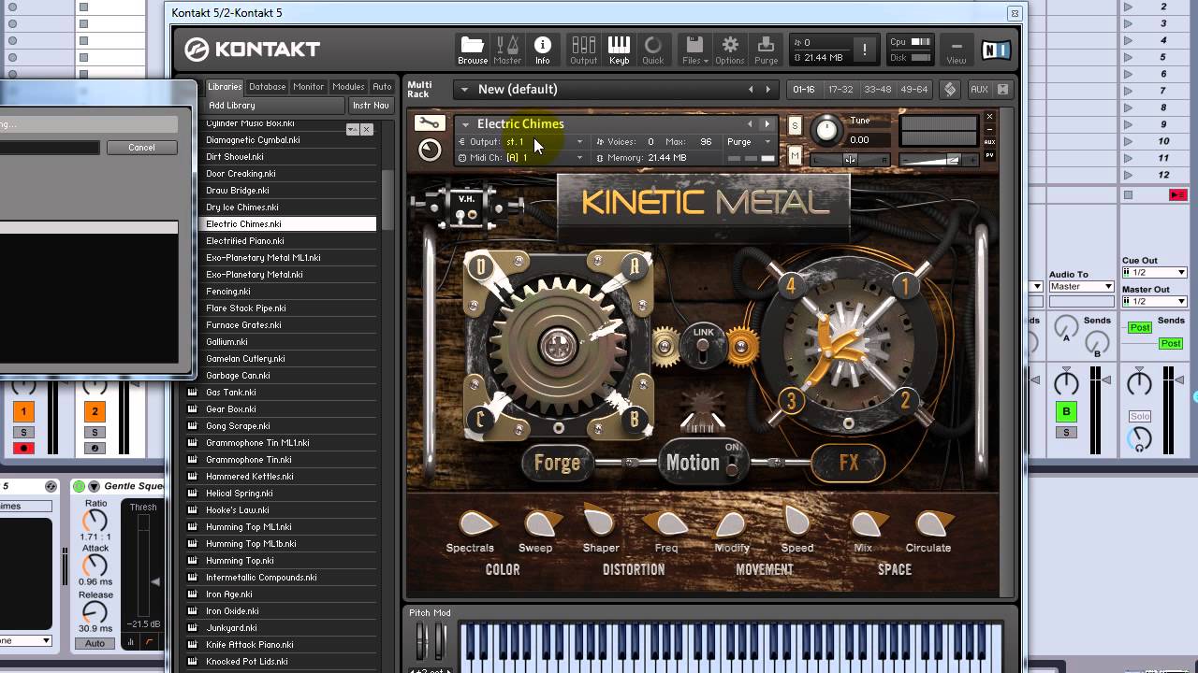Viewport: 1198px width, 673px height.
Task: Toggle Gentle Squeeze device activator
Action: 79,487
